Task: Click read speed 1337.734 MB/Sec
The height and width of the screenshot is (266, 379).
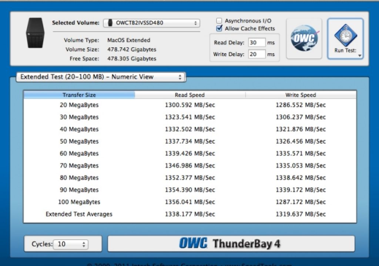Action: (x=190, y=141)
